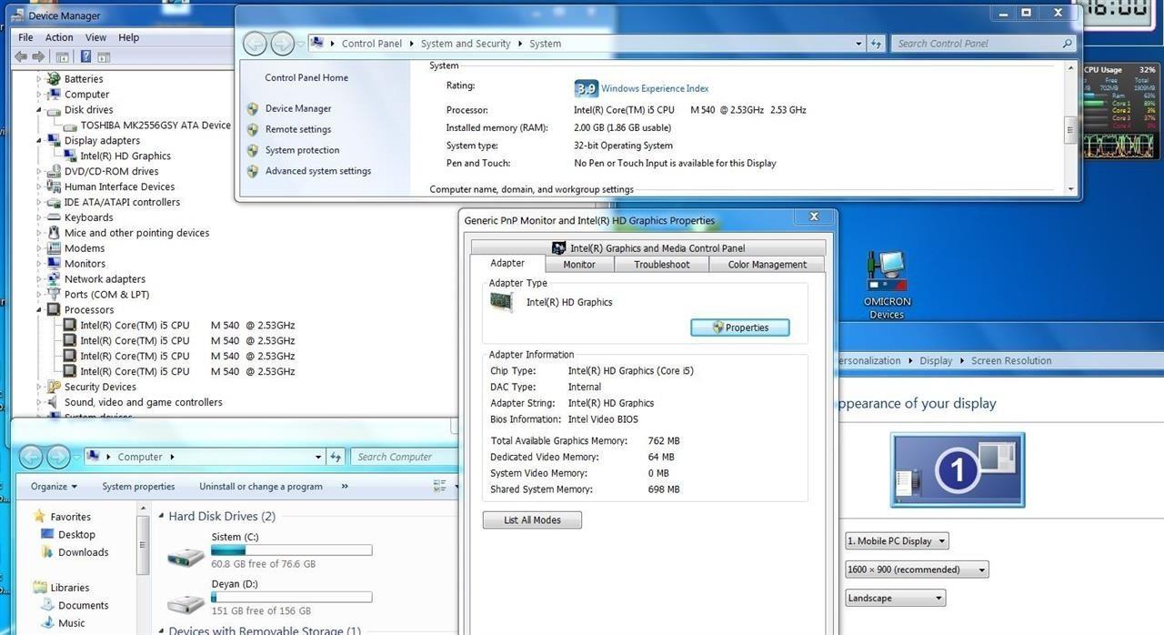The image size is (1164, 635).
Task: Click the List All Modes button
Action: click(532, 520)
